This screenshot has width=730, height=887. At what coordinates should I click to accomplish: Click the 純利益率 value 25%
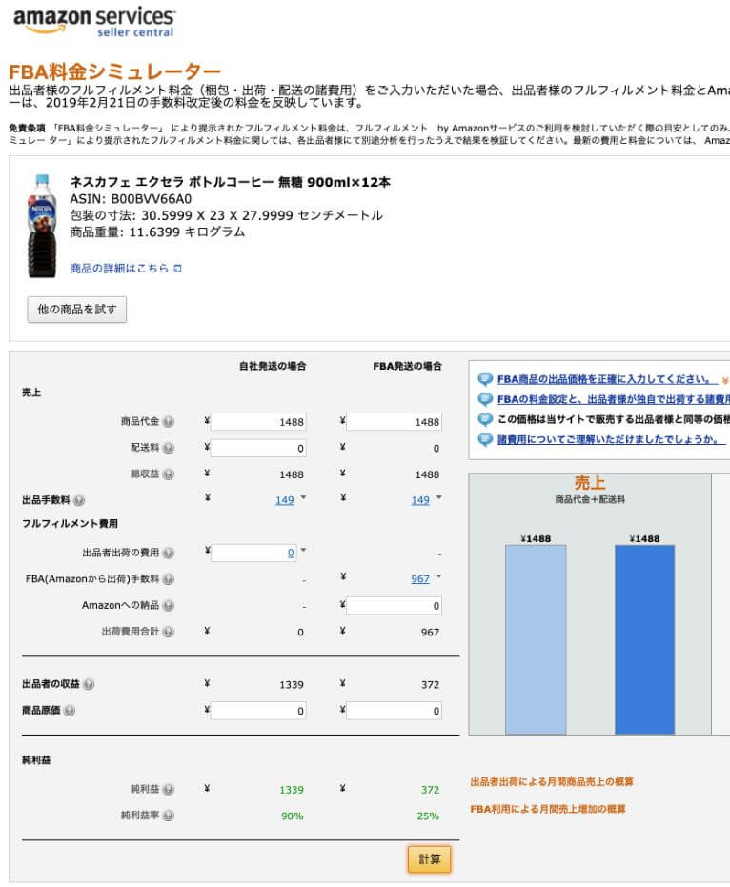tap(428, 816)
